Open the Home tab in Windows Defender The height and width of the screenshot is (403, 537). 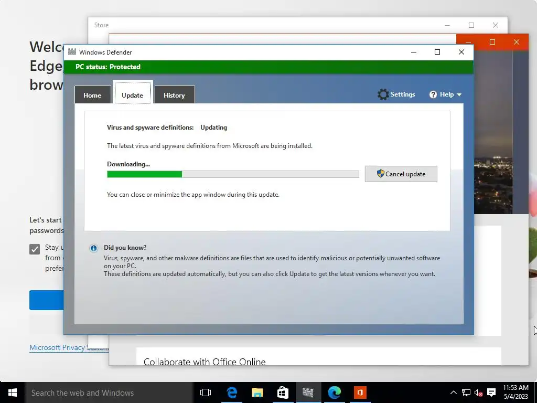92,95
